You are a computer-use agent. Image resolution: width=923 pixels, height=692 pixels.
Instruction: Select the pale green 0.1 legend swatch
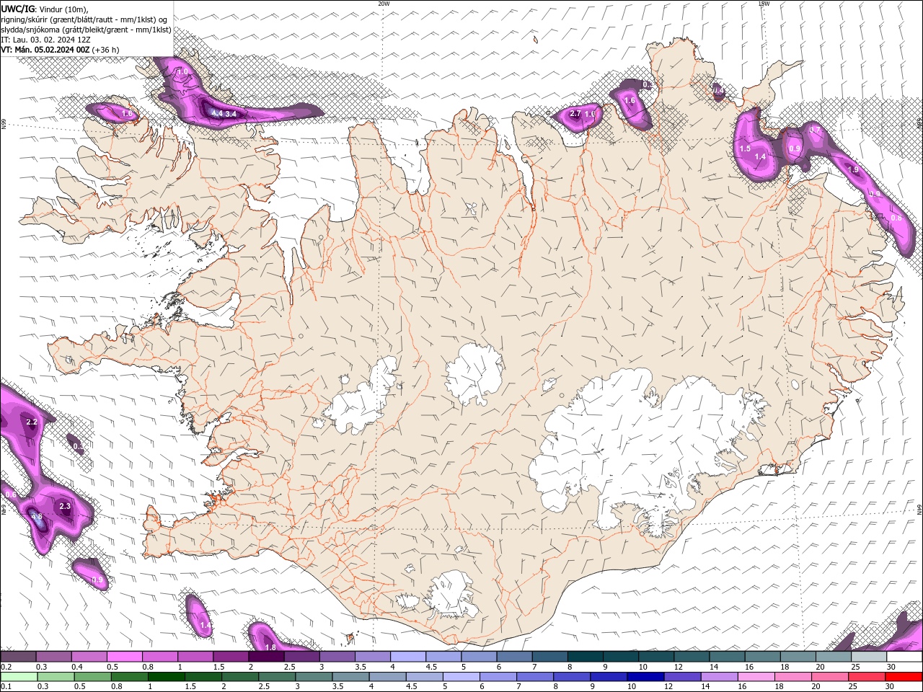[x=19, y=677]
